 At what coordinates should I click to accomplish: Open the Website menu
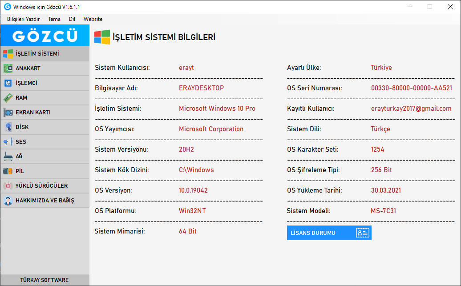(x=93, y=19)
